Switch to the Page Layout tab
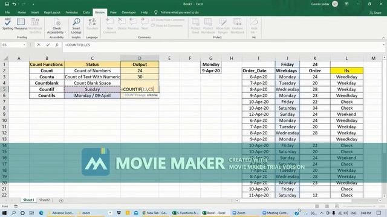The height and width of the screenshot is (217, 387). tap(52, 12)
